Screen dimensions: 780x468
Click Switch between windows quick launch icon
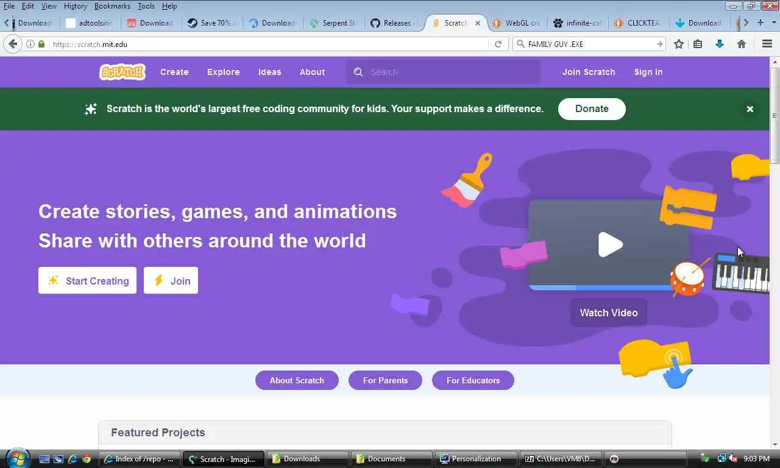pyautogui.click(x=58, y=459)
